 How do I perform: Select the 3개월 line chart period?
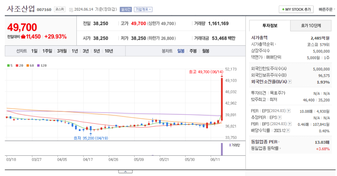[x=62, y=51]
